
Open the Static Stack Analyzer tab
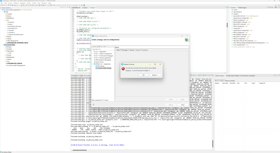click(233, 76)
